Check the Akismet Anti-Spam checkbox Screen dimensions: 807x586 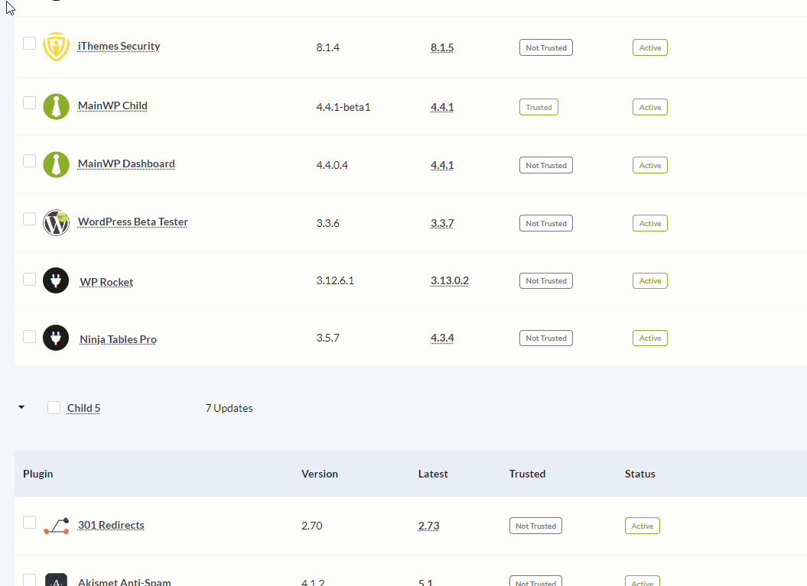(x=29, y=580)
